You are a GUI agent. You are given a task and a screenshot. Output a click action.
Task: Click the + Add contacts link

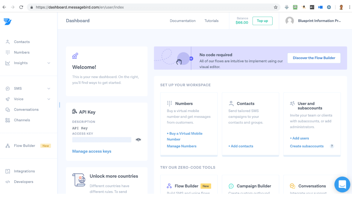coord(241,146)
